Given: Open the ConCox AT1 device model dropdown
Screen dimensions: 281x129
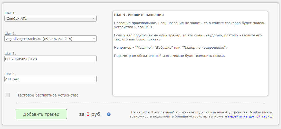Looking at the screenshot, I should [x=49, y=18].
